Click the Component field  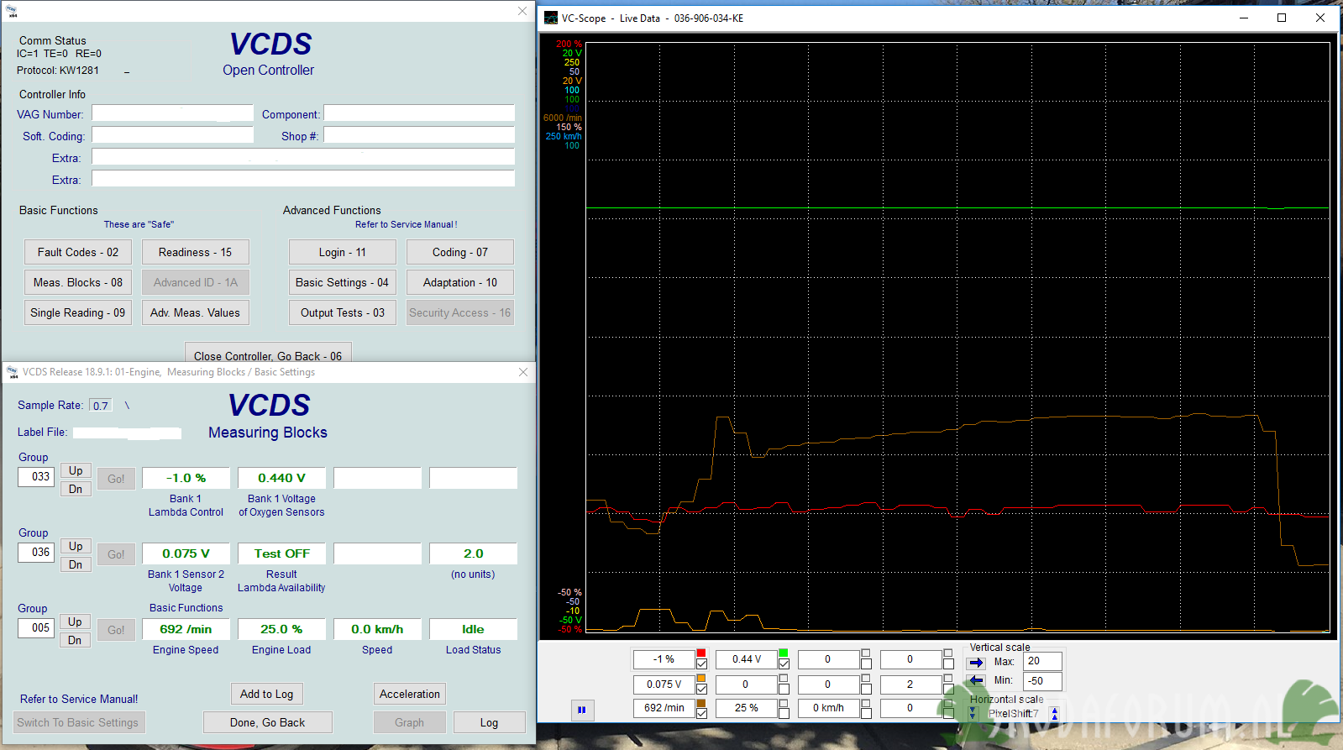(x=419, y=113)
